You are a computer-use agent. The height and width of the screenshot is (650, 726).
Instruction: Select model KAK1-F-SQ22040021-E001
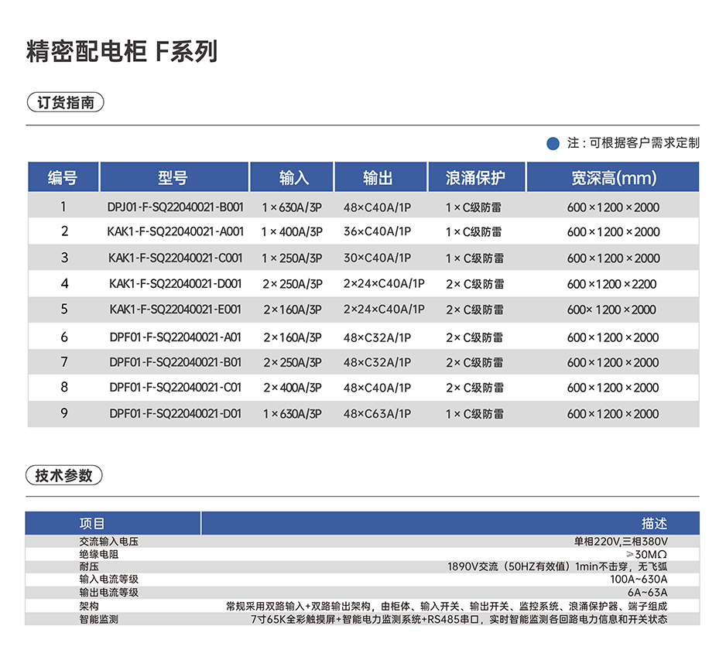coord(176,310)
